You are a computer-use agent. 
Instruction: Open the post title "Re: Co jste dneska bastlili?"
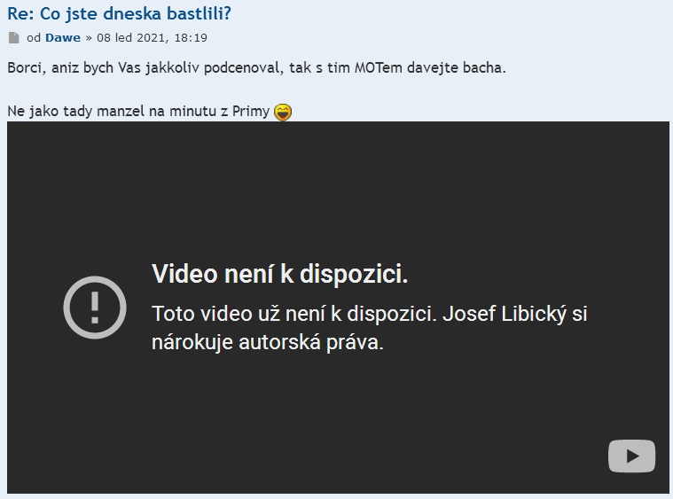120,13
